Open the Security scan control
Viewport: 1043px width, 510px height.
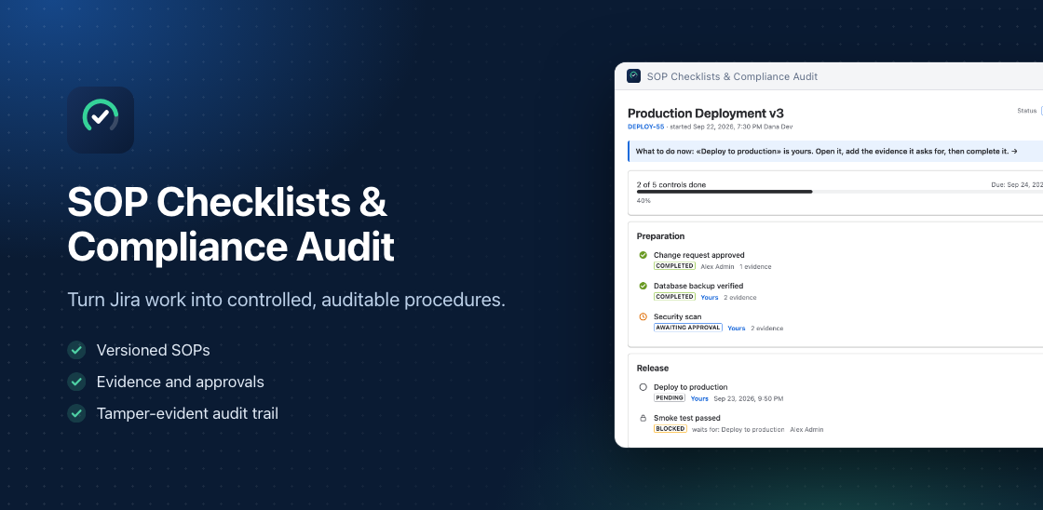(x=677, y=316)
